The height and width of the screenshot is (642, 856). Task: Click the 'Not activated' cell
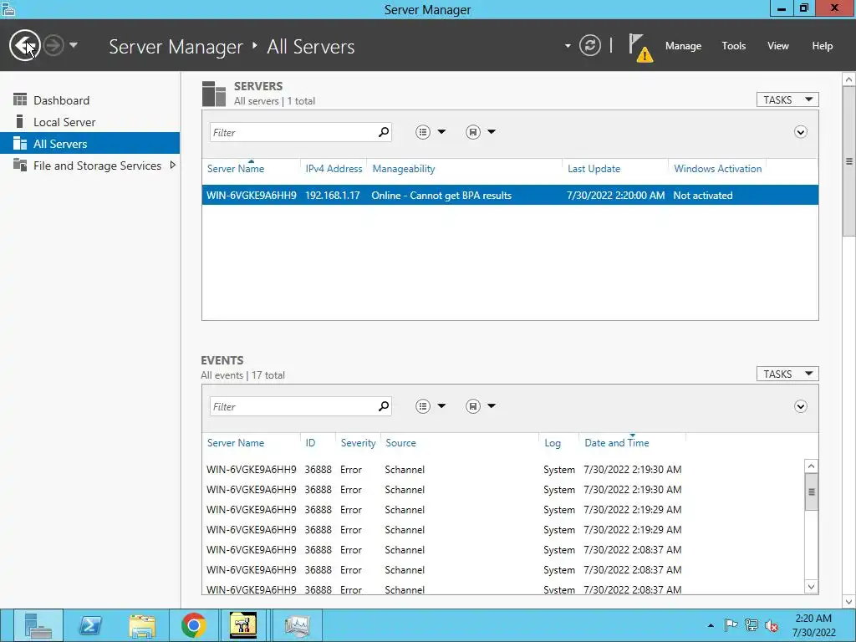[702, 196]
